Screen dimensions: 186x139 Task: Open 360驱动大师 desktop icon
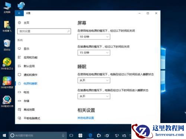click(x=7, y=101)
